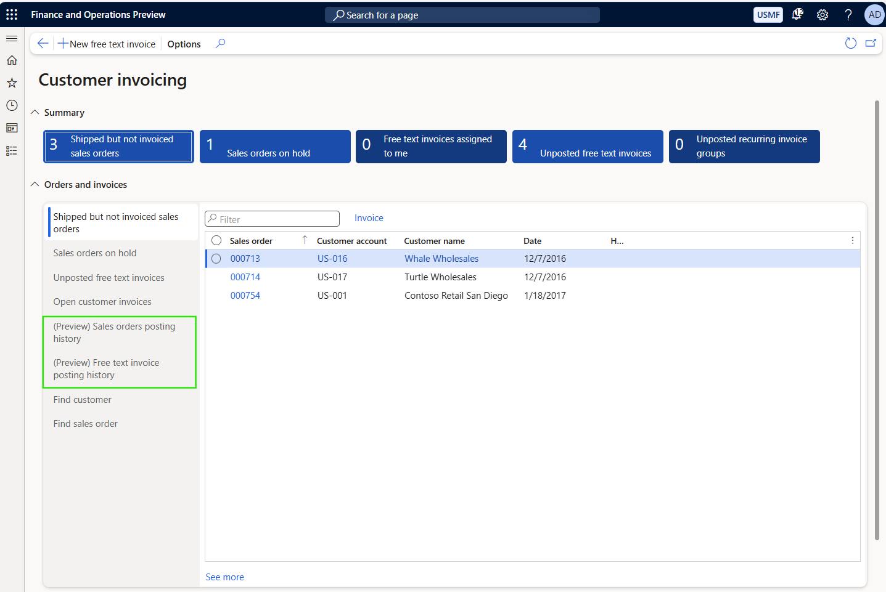Image resolution: width=886 pixels, height=592 pixels.
Task: Open Favorites star in sidebar
Action: click(12, 83)
